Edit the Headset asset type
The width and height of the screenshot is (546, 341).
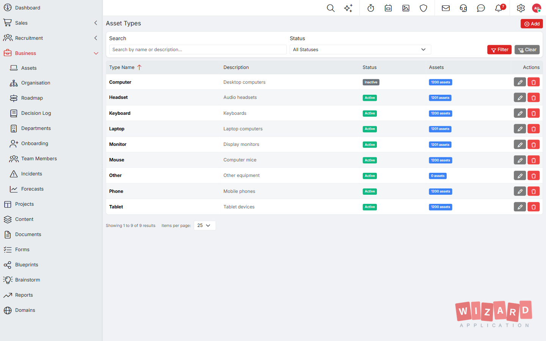520,98
